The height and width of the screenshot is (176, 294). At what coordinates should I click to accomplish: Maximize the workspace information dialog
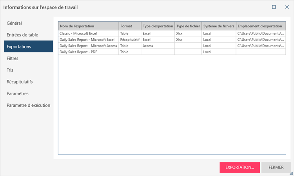[x=274, y=7]
